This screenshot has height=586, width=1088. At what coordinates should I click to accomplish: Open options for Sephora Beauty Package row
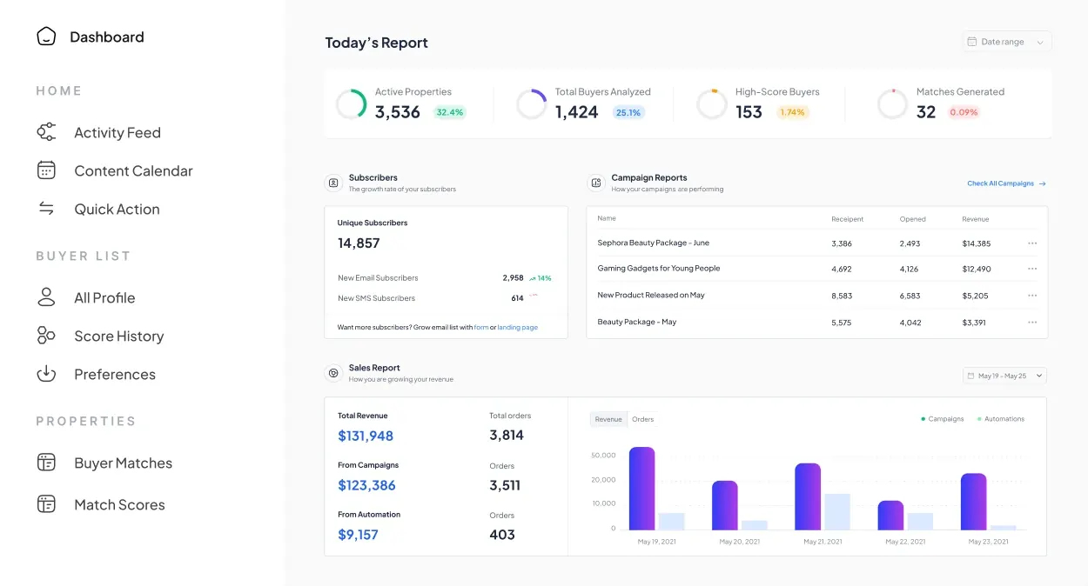[x=1032, y=243]
